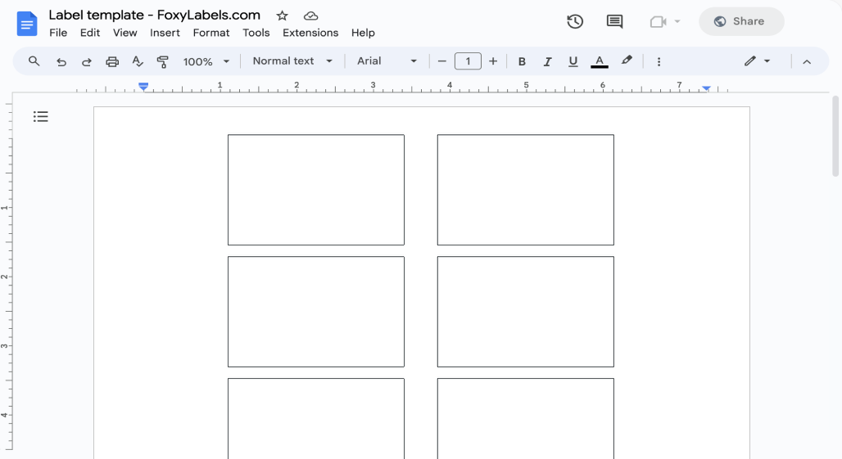Open the more toolbar options menu
Viewport: 842px width, 459px height.
click(x=659, y=61)
